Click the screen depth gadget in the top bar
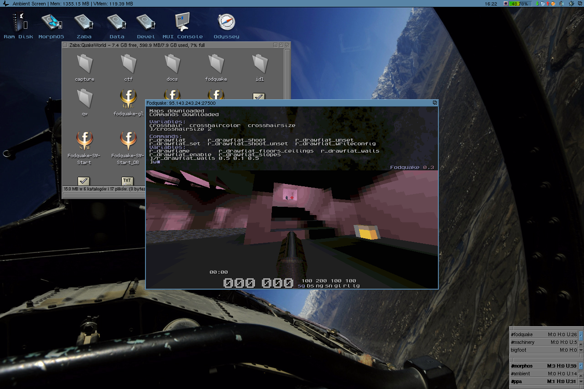 click(x=580, y=4)
